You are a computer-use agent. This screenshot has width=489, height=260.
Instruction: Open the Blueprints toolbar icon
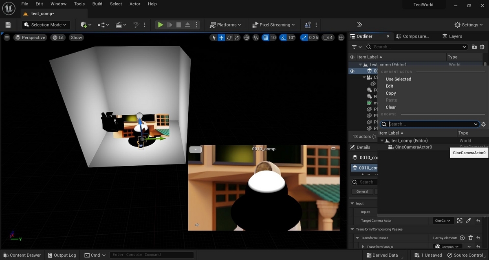pos(103,25)
